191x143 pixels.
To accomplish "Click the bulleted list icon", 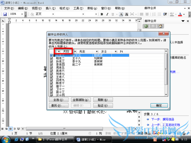I will [x=159, y=14].
